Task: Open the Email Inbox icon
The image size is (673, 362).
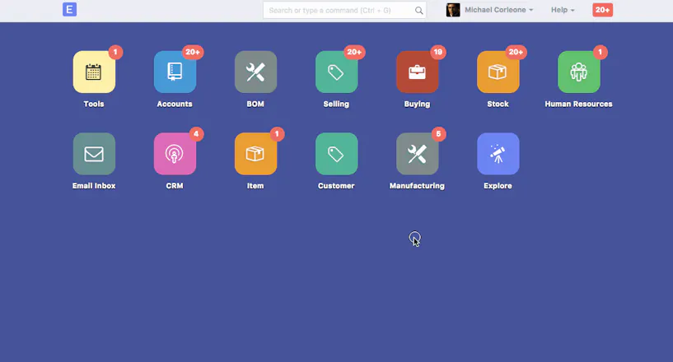Action: pyautogui.click(x=94, y=154)
